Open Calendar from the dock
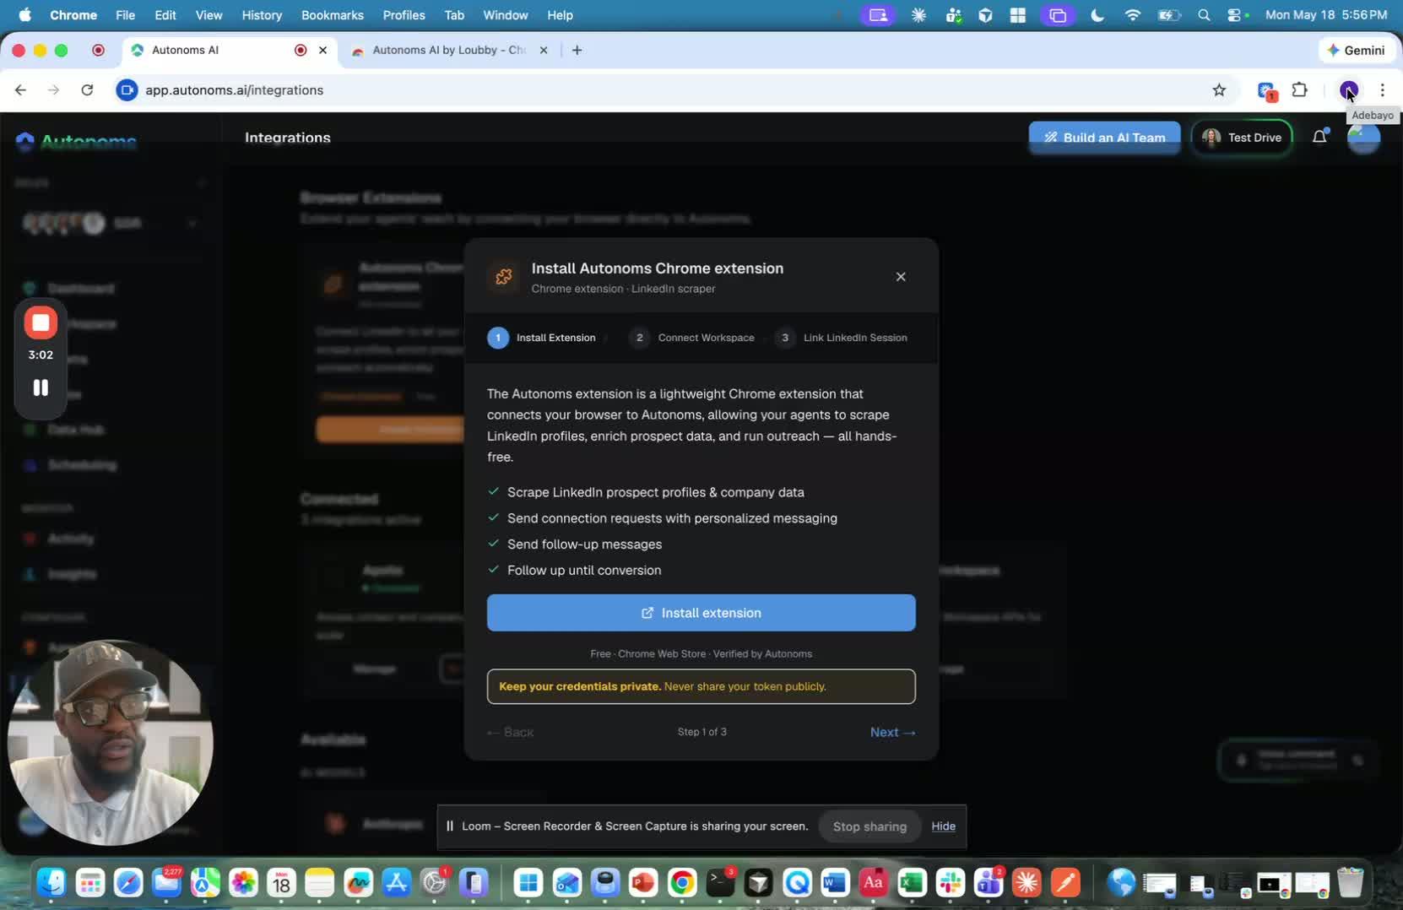1403x910 pixels. 281,883
